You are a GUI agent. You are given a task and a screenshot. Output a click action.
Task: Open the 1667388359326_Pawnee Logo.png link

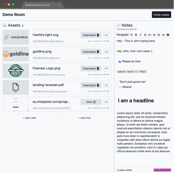click(x=49, y=75)
